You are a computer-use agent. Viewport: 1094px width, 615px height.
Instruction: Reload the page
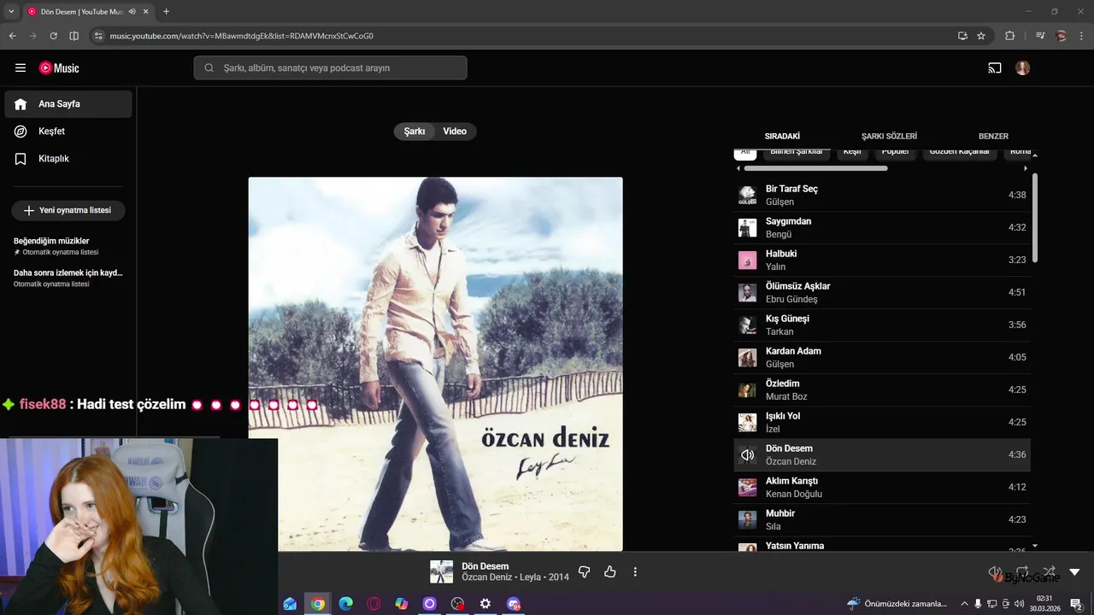(53, 36)
